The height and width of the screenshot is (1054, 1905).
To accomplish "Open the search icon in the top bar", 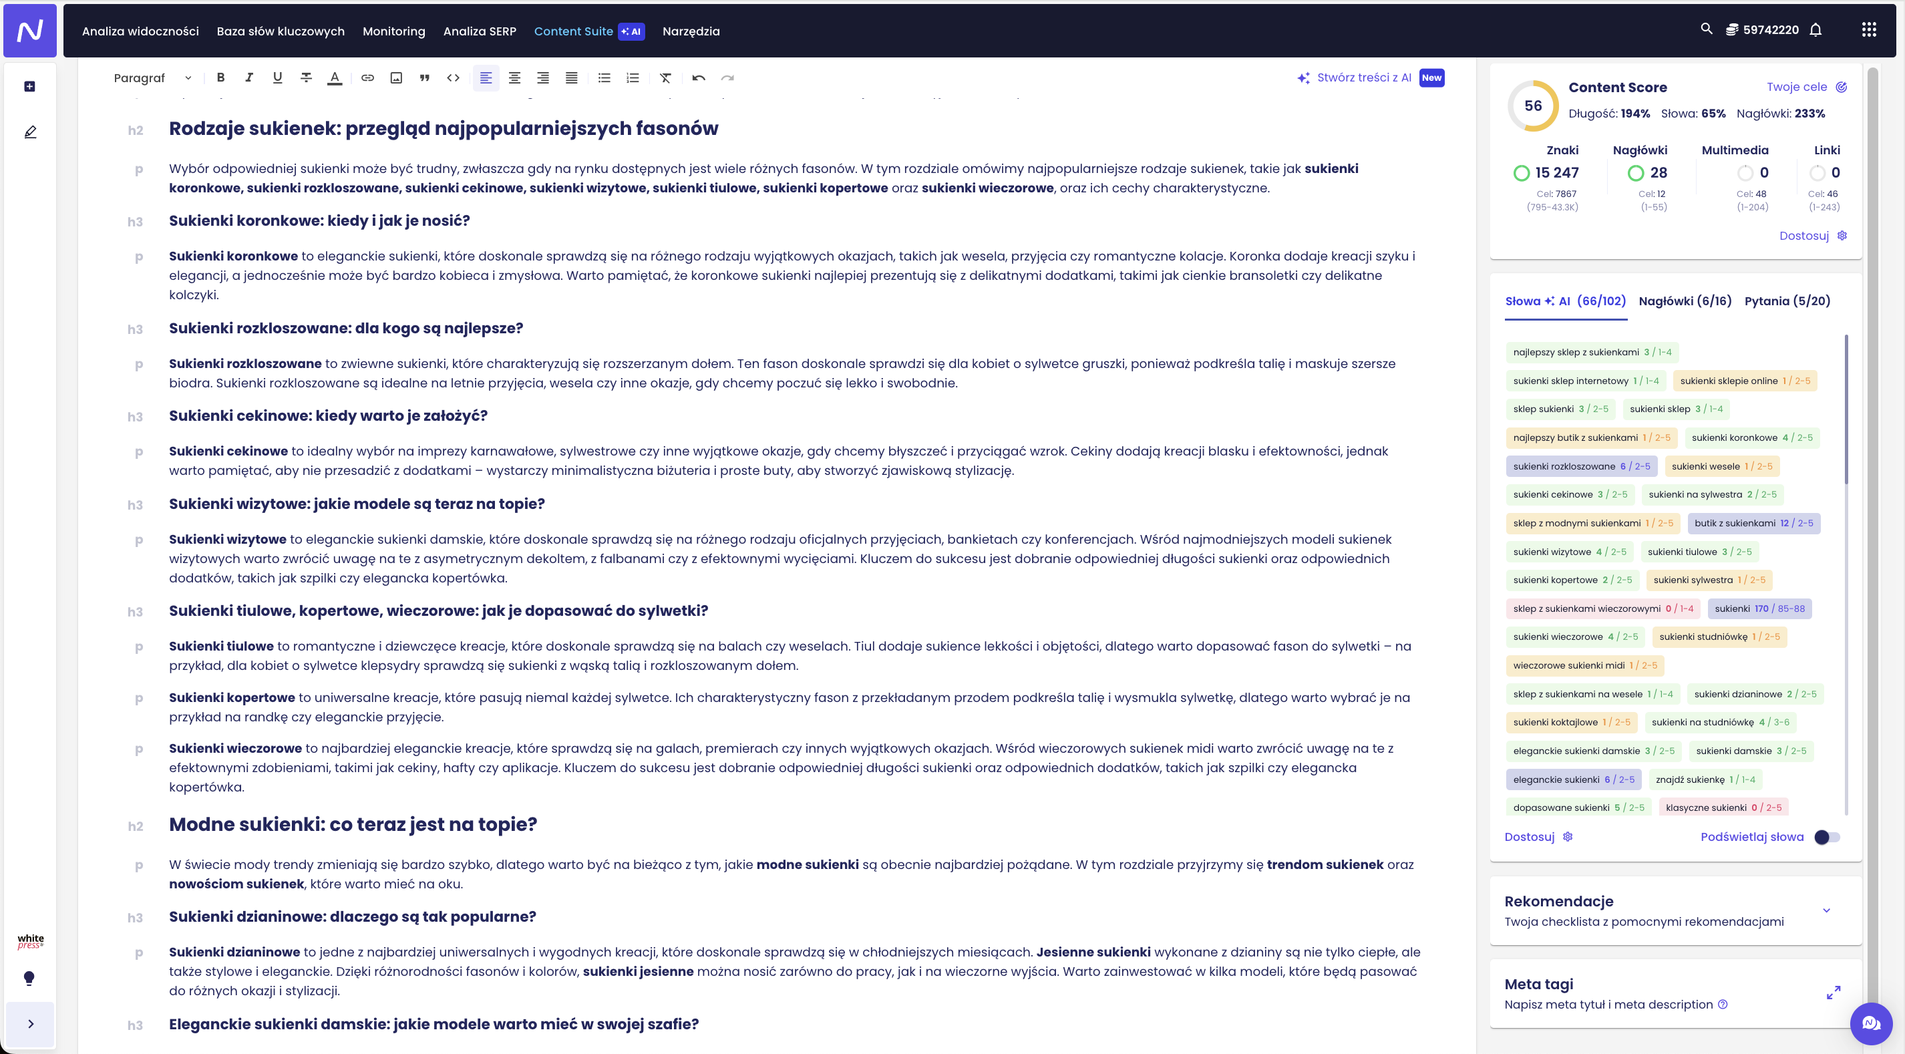I will click(x=1706, y=29).
